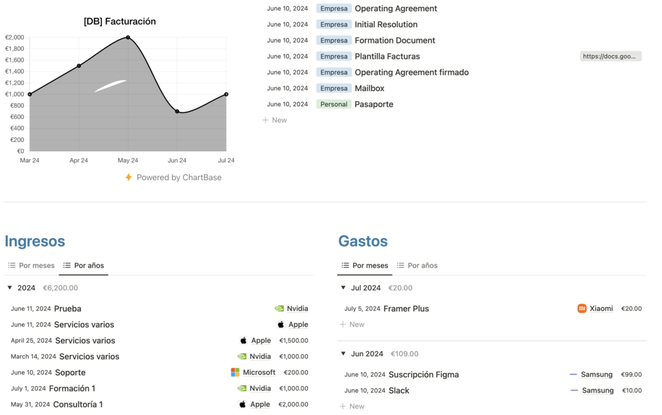Click the €2,000.00 amount for Consultoría 1
The width and height of the screenshot is (662, 415).
pyautogui.click(x=293, y=404)
